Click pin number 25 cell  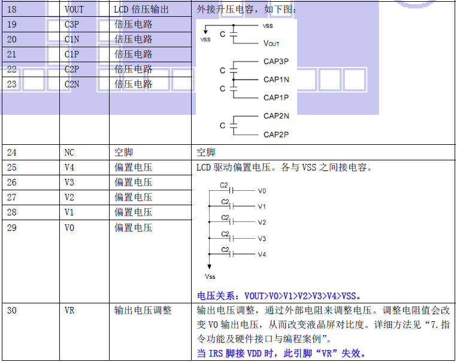pos(31,168)
